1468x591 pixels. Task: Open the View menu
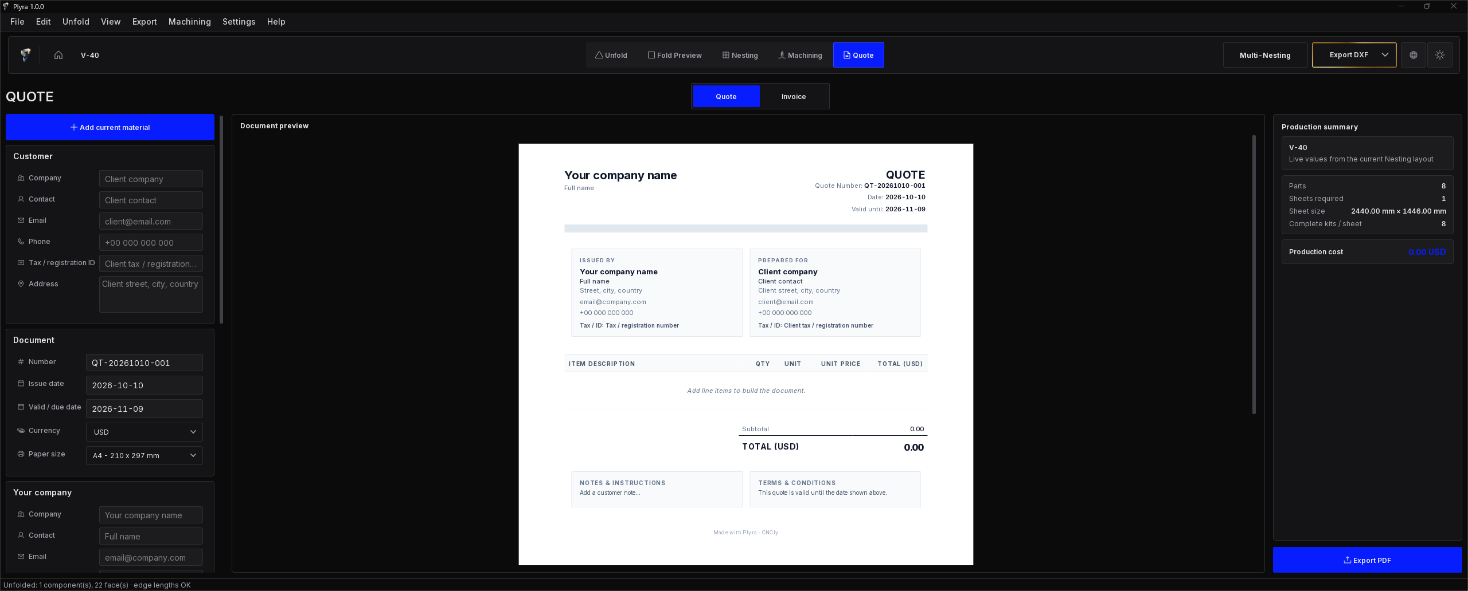pyautogui.click(x=111, y=22)
